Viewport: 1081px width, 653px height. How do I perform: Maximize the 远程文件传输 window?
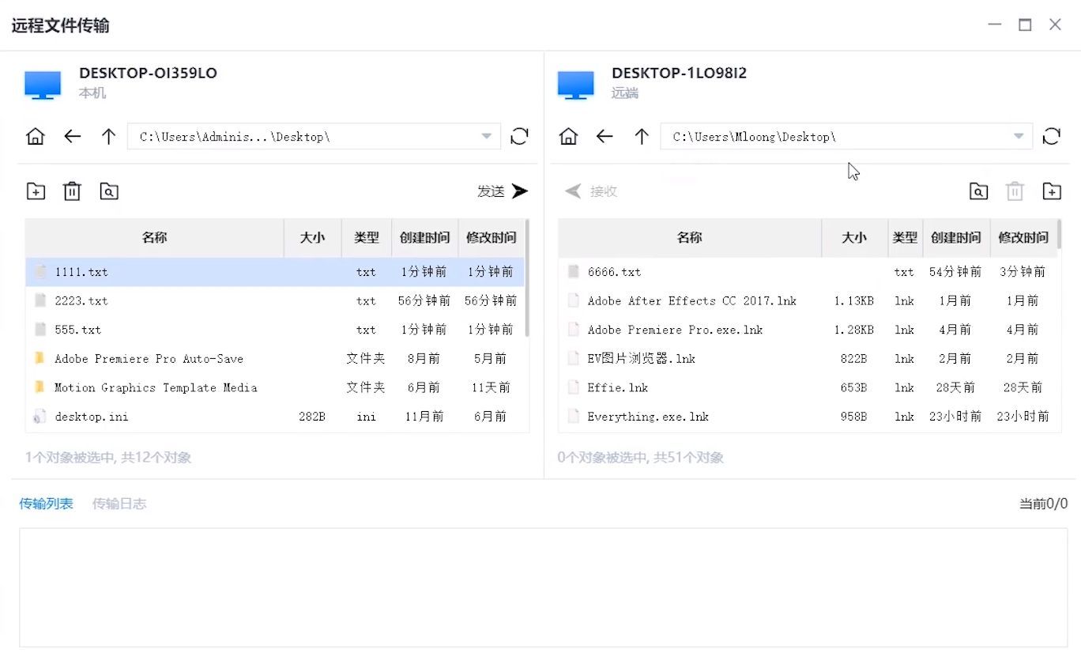1025,25
